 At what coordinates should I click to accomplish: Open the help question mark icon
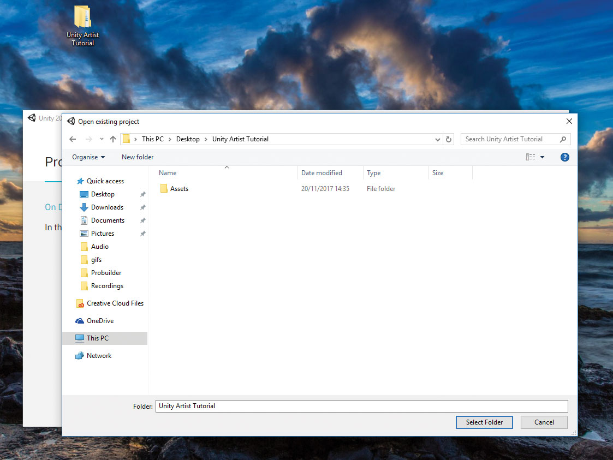click(564, 157)
